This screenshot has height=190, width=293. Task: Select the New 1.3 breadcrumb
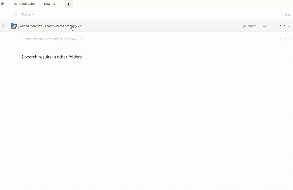(x=50, y=4)
